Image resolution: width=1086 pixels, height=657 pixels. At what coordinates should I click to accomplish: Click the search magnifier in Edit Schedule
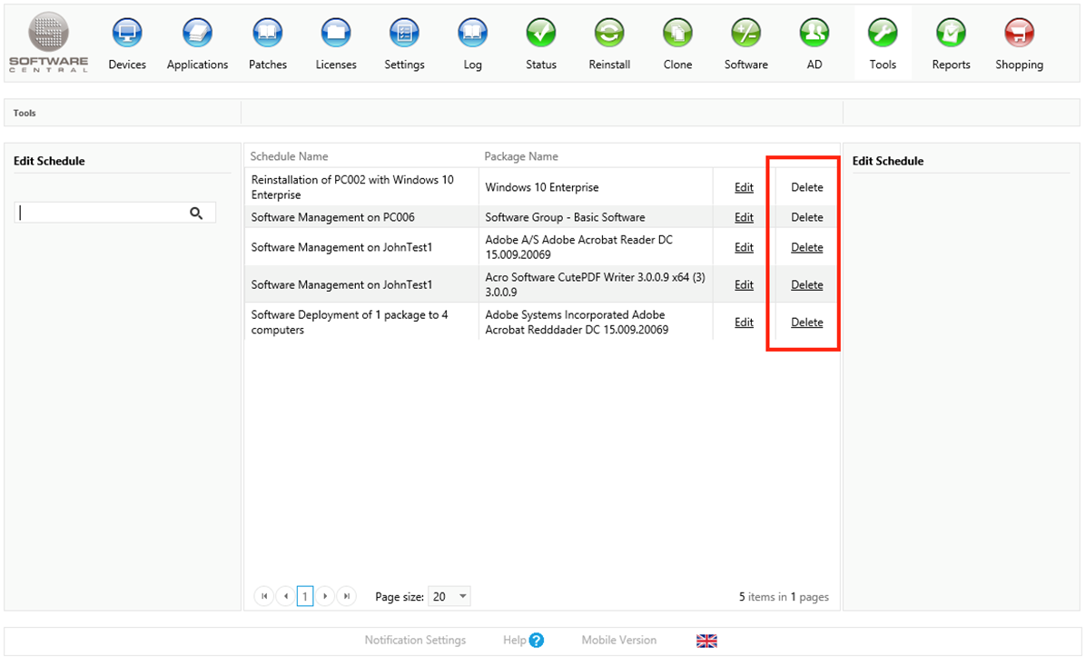(196, 213)
